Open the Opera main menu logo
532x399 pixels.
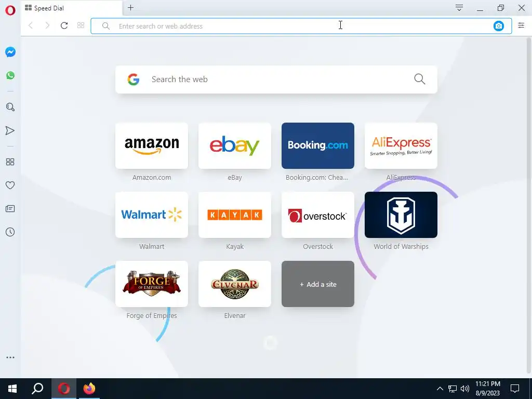pyautogui.click(x=10, y=10)
